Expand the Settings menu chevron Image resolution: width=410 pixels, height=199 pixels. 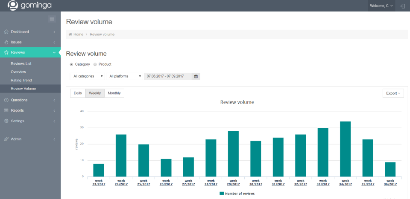(x=54, y=121)
